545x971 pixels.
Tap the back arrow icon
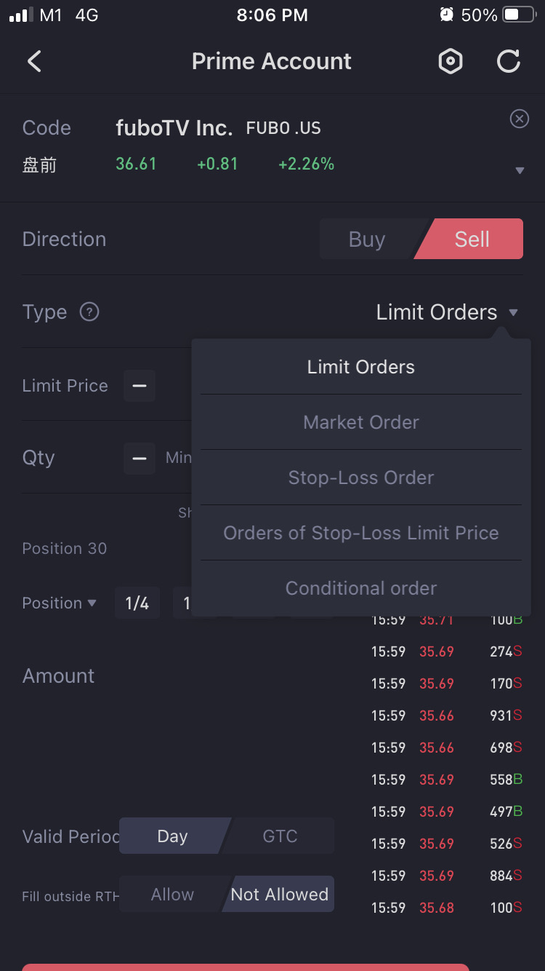(34, 61)
